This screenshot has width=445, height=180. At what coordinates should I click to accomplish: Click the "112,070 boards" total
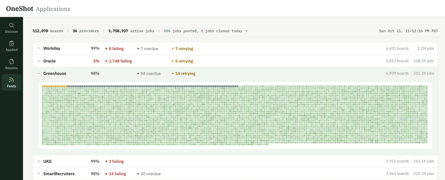[x=48, y=31]
